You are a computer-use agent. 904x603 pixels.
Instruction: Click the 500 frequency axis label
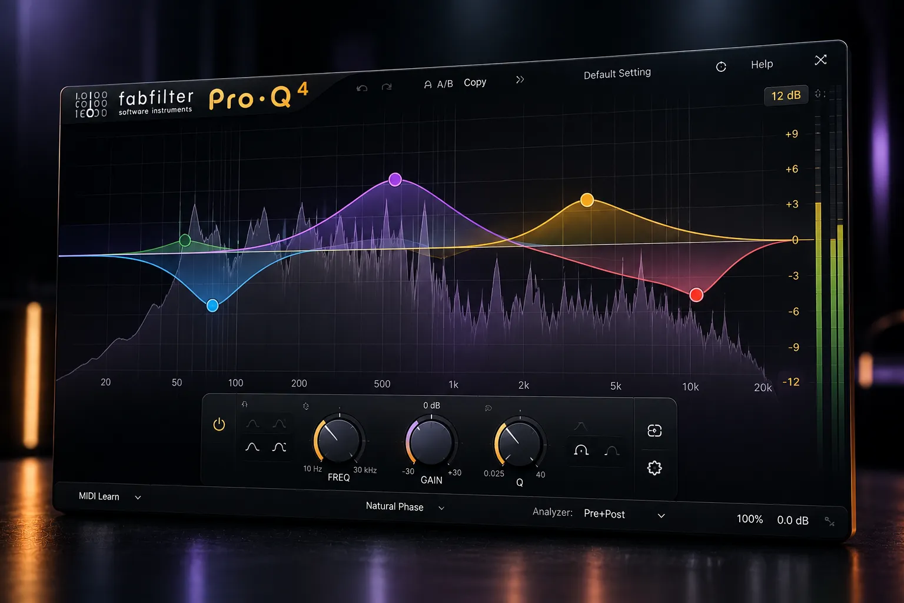tap(382, 384)
